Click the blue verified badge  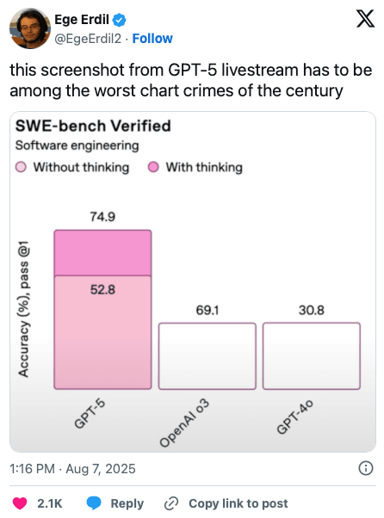(x=119, y=20)
